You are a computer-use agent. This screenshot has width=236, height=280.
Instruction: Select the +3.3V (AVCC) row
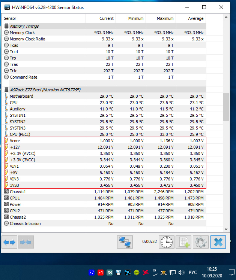pos(104,153)
